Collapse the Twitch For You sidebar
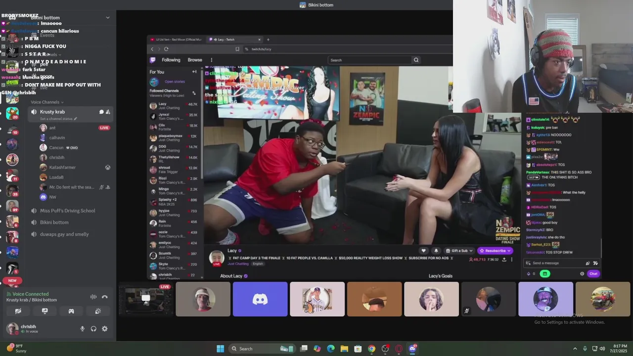633x356 pixels. click(x=194, y=72)
